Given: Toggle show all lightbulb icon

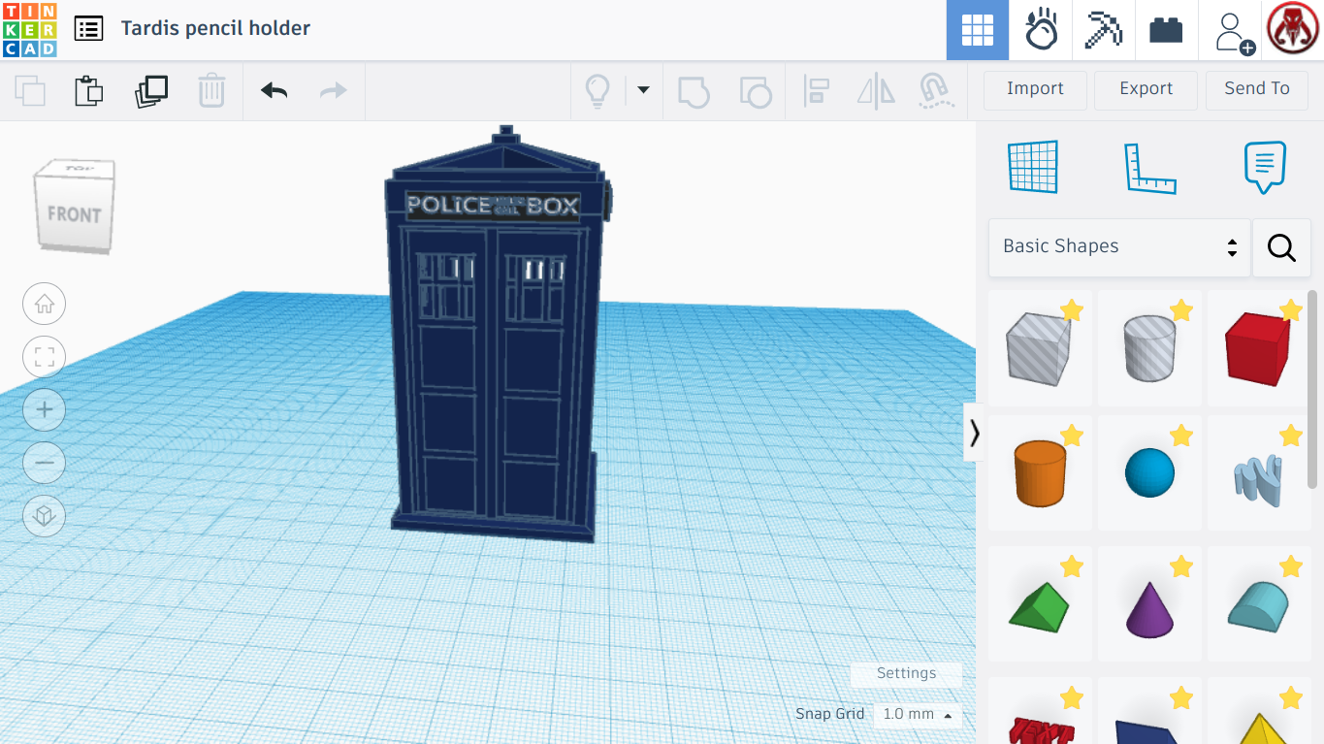Looking at the screenshot, I should point(597,91).
